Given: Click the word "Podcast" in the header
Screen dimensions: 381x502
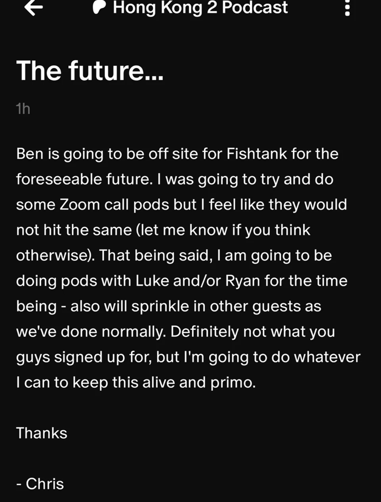Looking at the screenshot, I should pyautogui.click(x=255, y=8).
